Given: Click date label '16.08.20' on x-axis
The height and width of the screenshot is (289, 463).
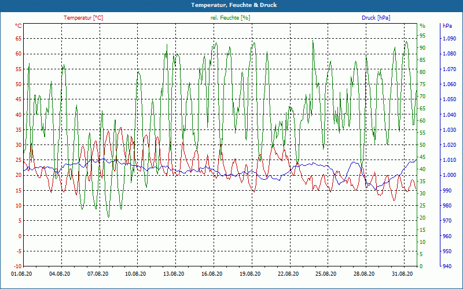Looking at the screenshot, I should point(212,273).
